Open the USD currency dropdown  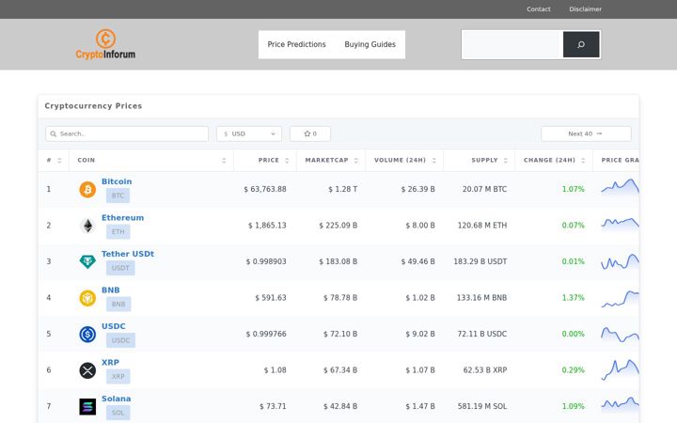pos(249,133)
